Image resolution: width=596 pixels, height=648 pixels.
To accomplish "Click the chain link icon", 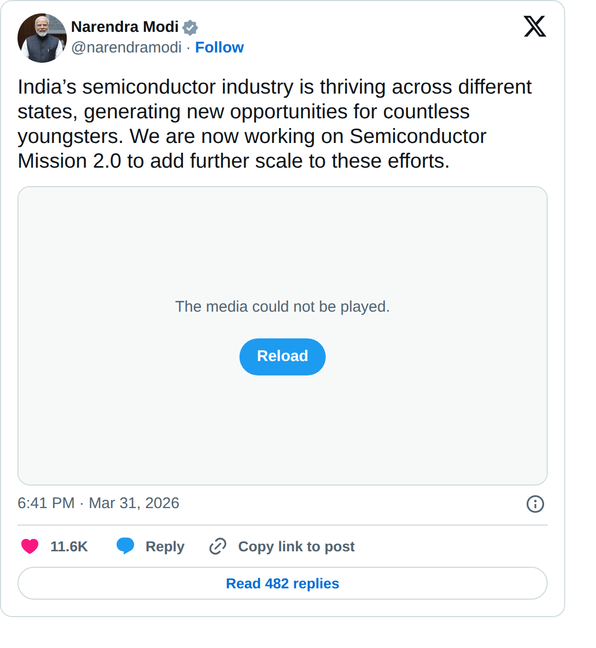I will click(218, 546).
